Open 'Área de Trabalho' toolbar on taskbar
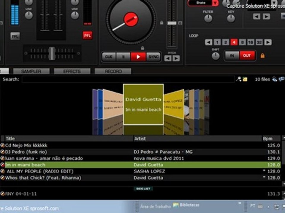Screen dimensions: 285x213 [x=156, y=206]
